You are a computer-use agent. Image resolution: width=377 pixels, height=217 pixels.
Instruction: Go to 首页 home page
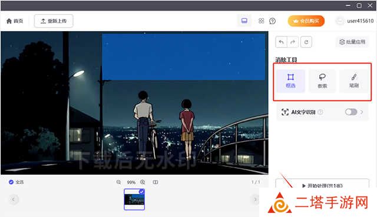(15, 21)
